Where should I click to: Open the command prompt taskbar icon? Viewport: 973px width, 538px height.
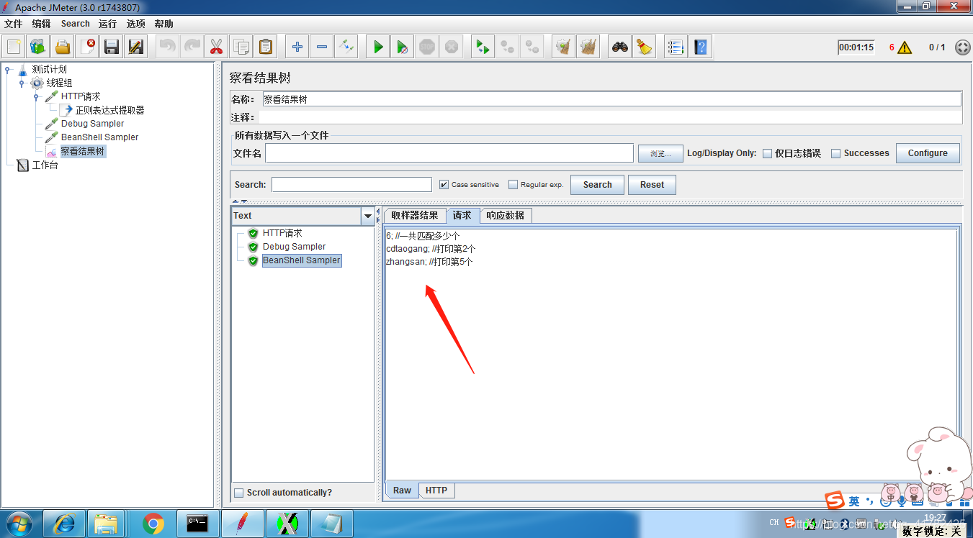(197, 524)
